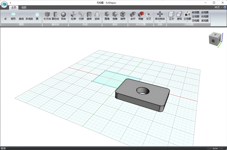Expand the 移动物体 transform dropdown
Viewport: 227px width, 150px height.
160,16
